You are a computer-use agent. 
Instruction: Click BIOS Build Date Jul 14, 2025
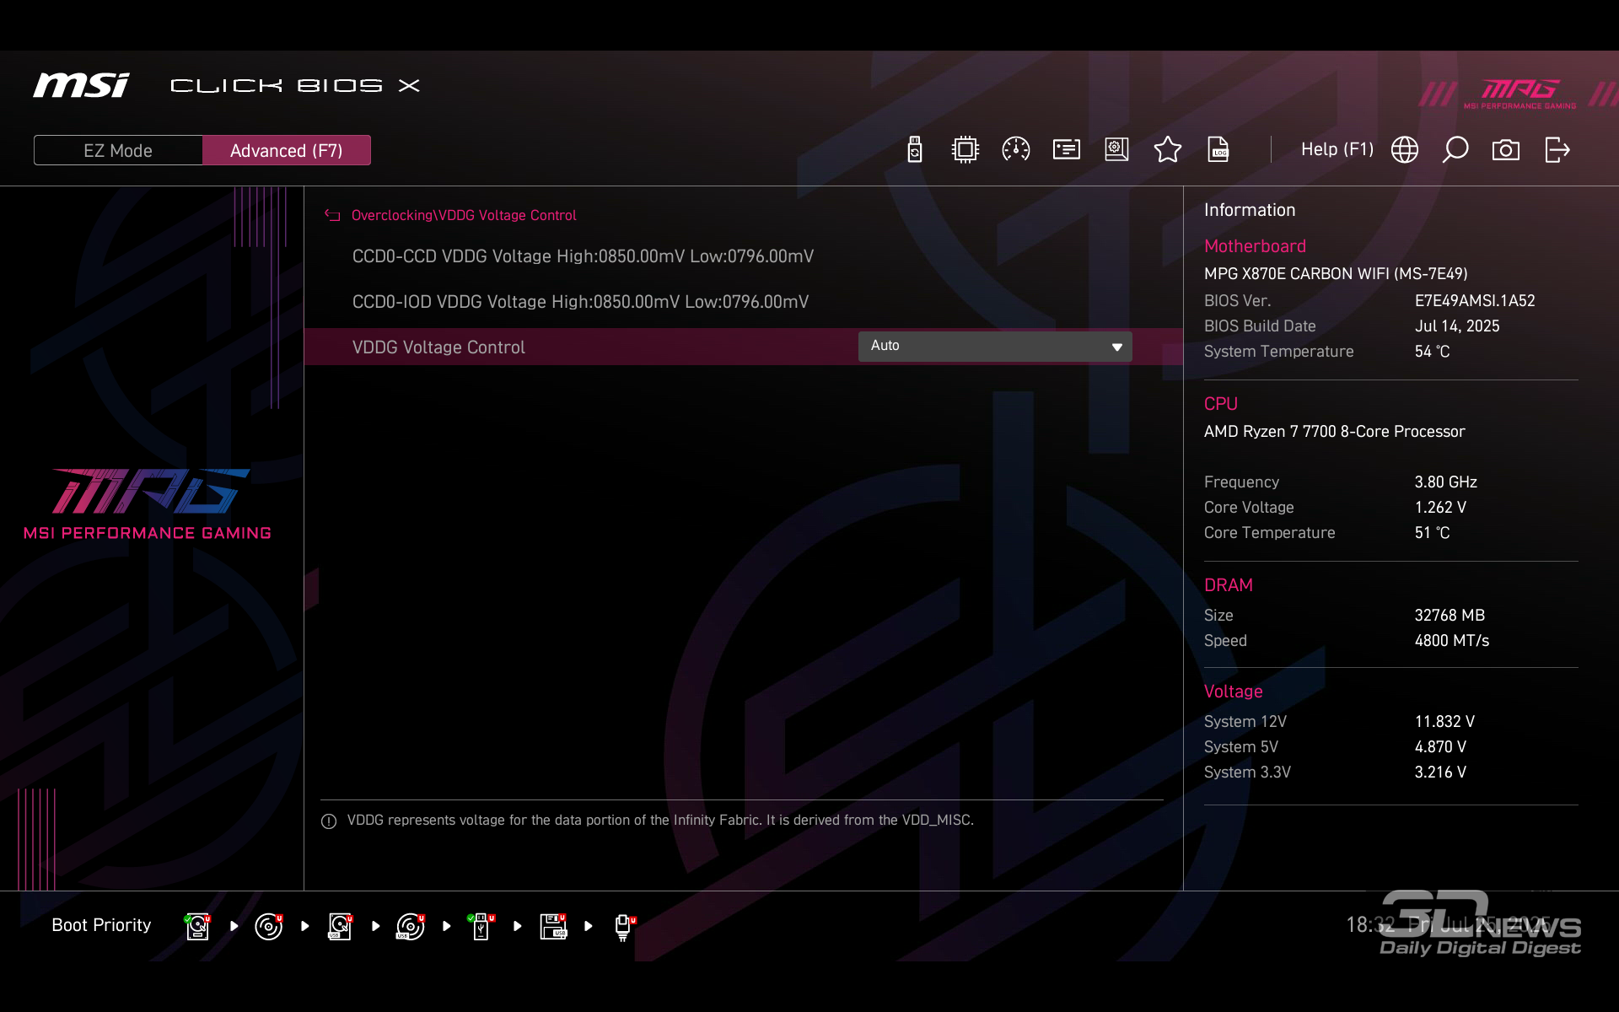[1457, 326]
